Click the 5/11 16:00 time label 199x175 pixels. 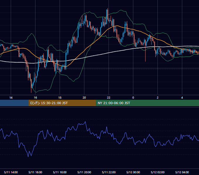35,172
